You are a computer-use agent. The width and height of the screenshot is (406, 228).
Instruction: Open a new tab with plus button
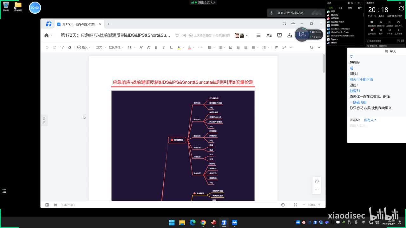point(108,24)
